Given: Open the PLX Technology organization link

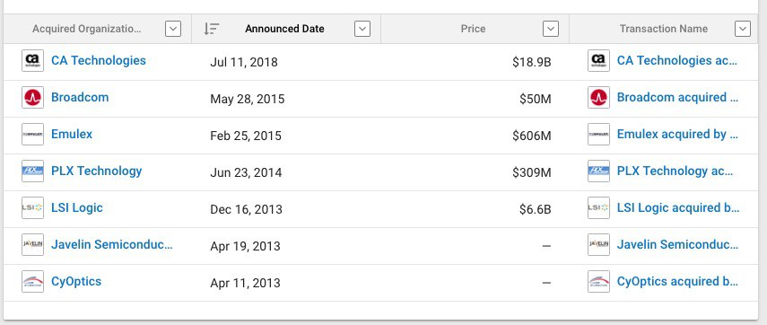Looking at the screenshot, I should click(x=97, y=171).
